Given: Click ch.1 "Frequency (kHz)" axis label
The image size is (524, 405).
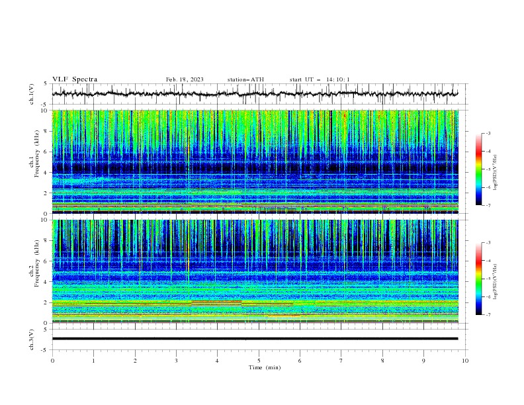Looking at the screenshot, I should pyautogui.click(x=37, y=154).
